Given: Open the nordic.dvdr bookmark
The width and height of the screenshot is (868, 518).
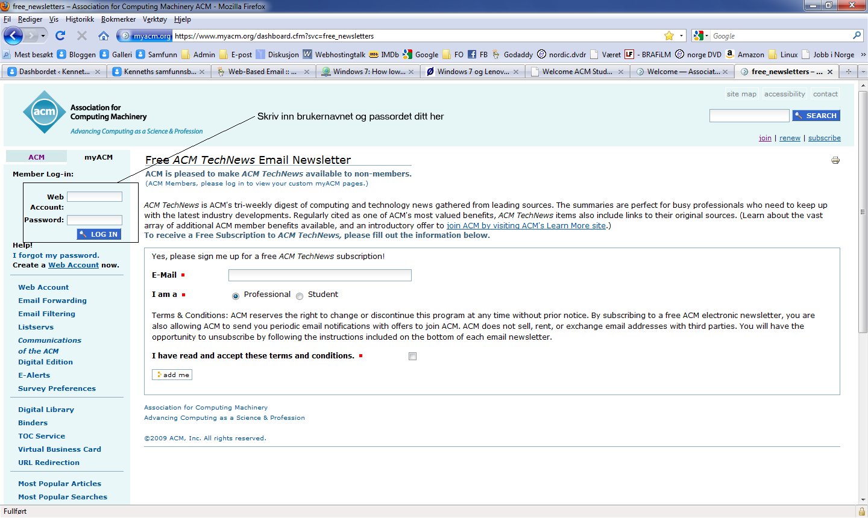Looking at the screenshot, I should 561,54.
